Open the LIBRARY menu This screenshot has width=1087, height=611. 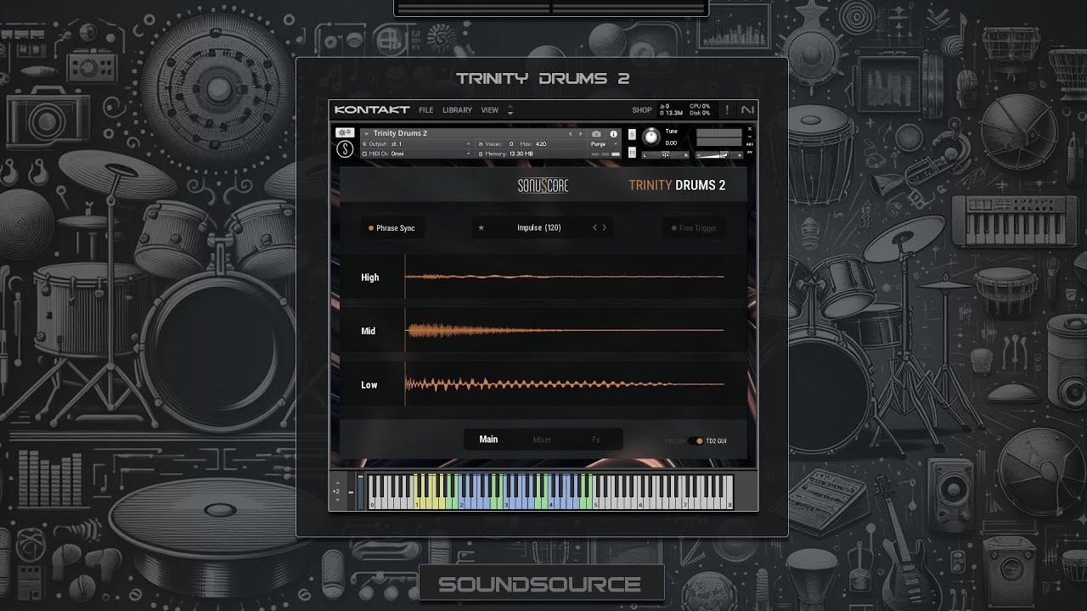coord(457,110)
